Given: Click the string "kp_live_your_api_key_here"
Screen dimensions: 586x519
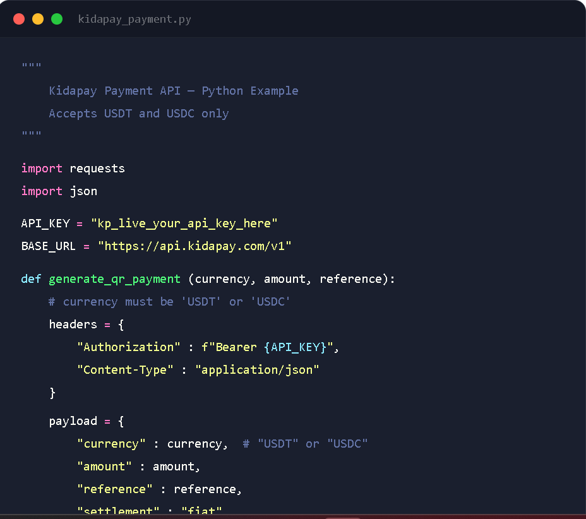Looking at the screenshot, I should (184, 224).
